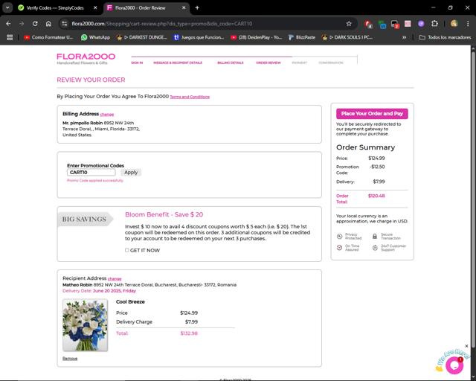Click the address bar URL
The width and height of the screenshot is (476, 381).
pyautogui.click(x=162, y=24)
